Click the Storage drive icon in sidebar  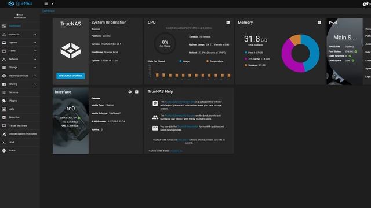coord(4,68)
